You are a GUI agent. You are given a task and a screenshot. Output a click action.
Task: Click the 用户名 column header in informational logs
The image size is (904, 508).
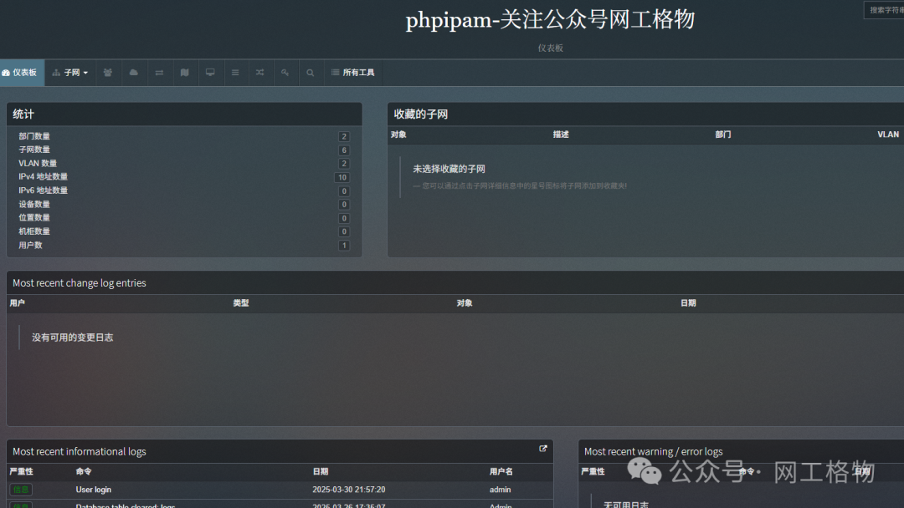coord(501,472)
